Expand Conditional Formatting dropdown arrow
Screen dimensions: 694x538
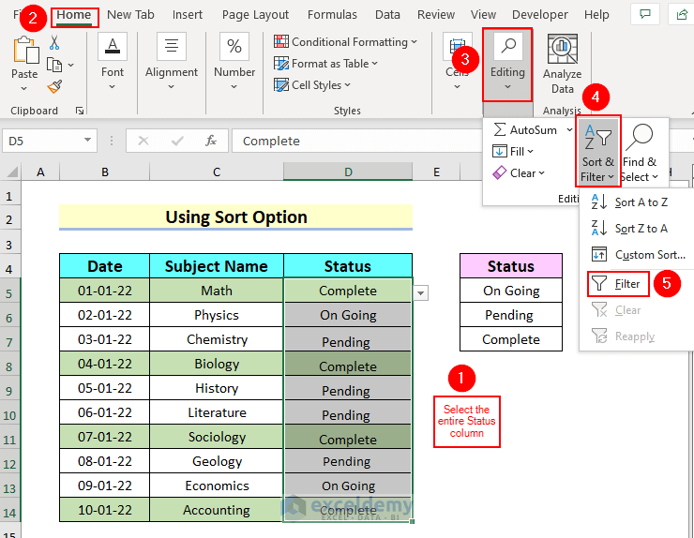click(x=414, y=41)
